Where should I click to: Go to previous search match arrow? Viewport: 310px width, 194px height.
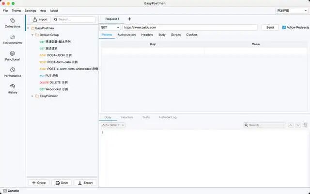(291, 125)
